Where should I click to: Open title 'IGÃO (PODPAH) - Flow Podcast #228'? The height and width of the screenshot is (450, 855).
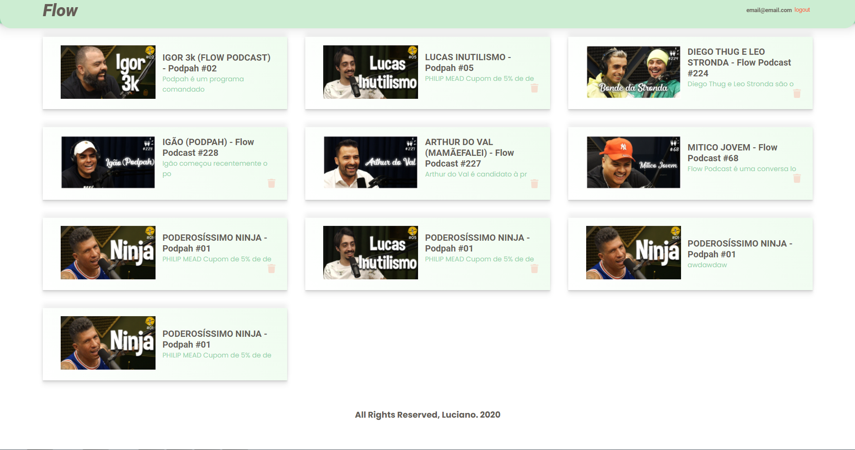point(208,147)
